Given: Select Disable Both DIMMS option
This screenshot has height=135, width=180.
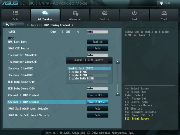Looking at the screenshot, I should pos(81,79).
